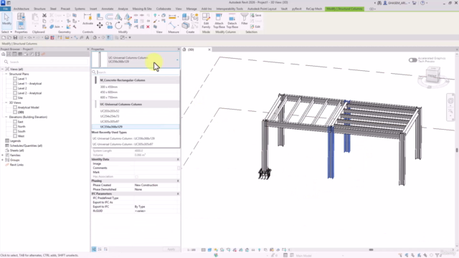The height and width of the screenshot is (258, 459).
Task: Click the Copy to clipboard icon
Action: pyautogui.click(x=44, y=21)
